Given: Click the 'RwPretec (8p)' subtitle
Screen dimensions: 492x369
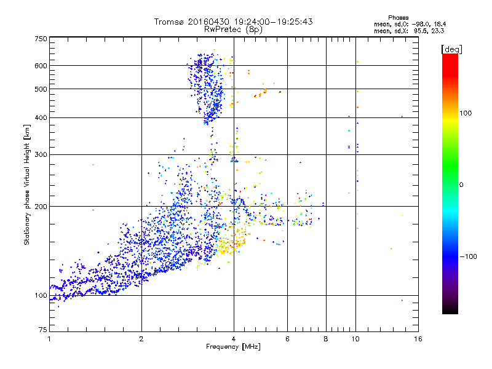Looking at the screenshot, I should [233, 30].
